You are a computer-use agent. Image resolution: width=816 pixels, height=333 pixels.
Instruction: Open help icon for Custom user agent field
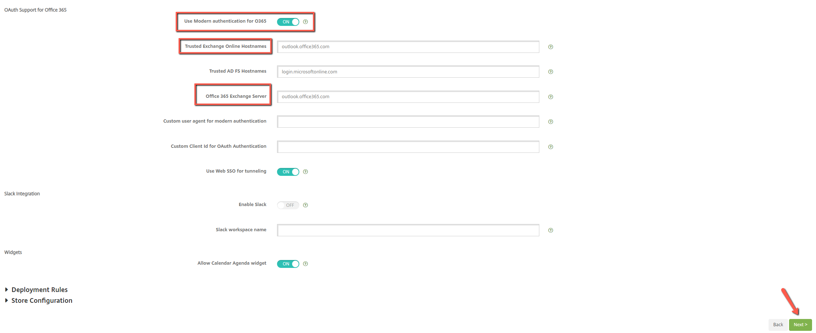550,122
